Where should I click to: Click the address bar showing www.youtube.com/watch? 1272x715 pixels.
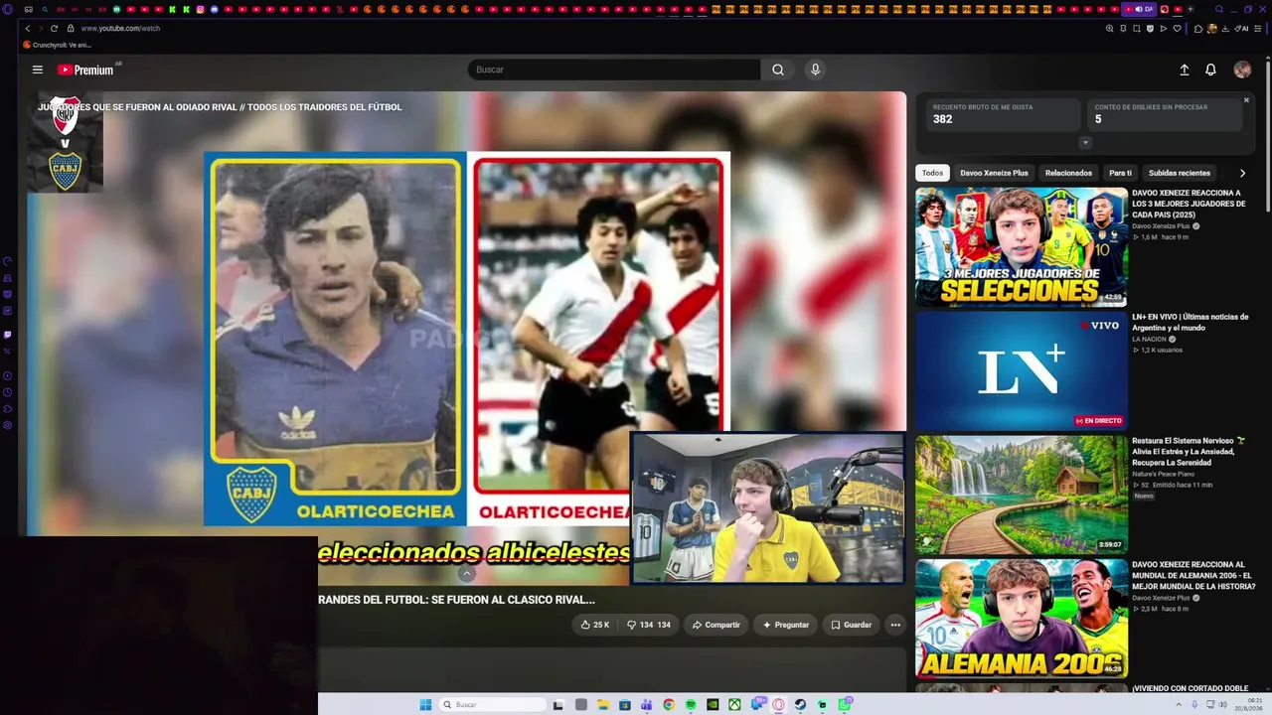coord(120,29)
